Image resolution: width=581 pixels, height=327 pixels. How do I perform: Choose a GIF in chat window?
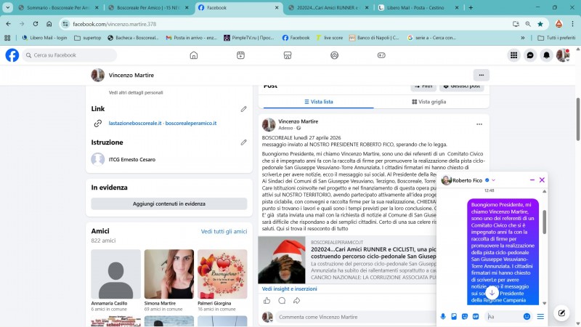(x=476, y=316)
